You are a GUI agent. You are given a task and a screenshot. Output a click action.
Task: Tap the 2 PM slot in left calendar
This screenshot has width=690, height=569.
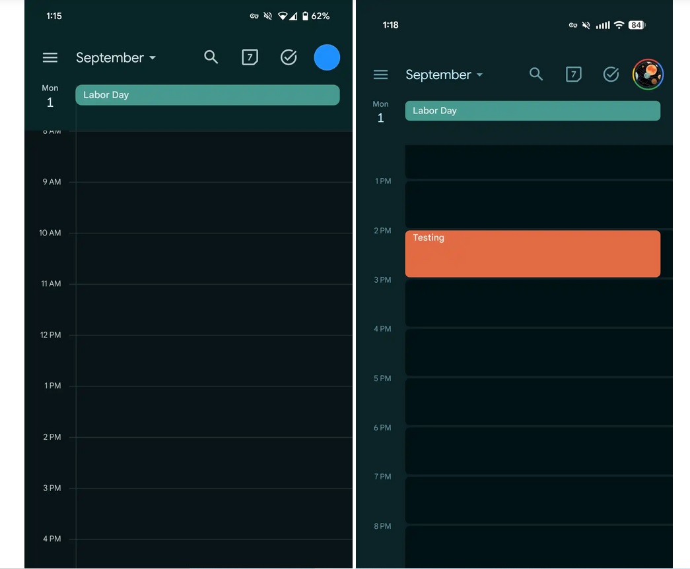point(214,462)
